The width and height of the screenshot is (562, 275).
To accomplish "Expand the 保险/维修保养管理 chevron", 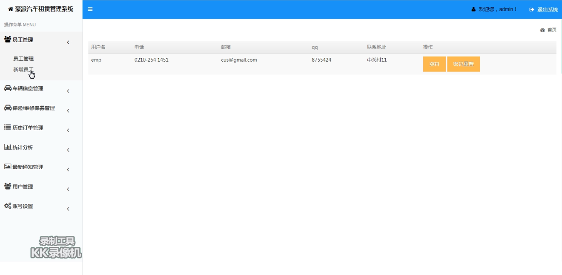I will [68, 111].
